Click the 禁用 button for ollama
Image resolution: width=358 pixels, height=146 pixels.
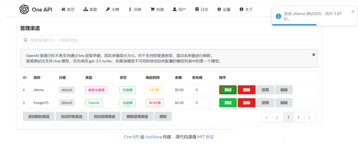(265, 90)
